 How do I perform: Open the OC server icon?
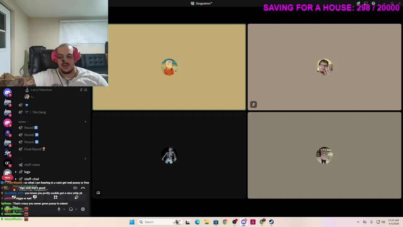(x=8, y=163)
